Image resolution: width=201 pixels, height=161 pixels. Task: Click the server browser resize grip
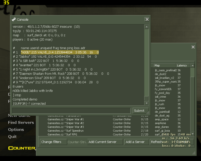click(194, 153)
